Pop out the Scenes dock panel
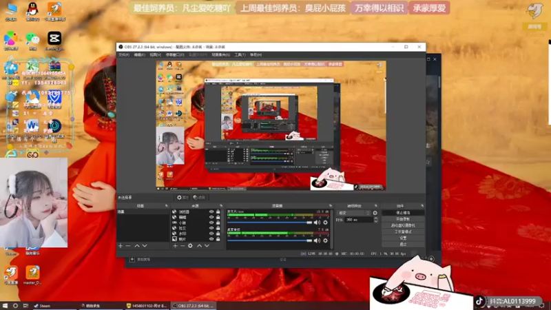 pos(167,205)
